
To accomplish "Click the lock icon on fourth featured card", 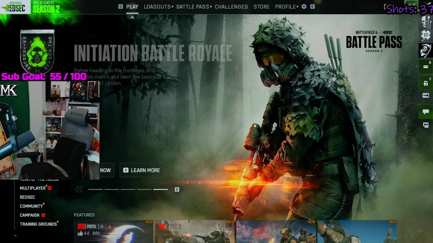I will point(325,226).
